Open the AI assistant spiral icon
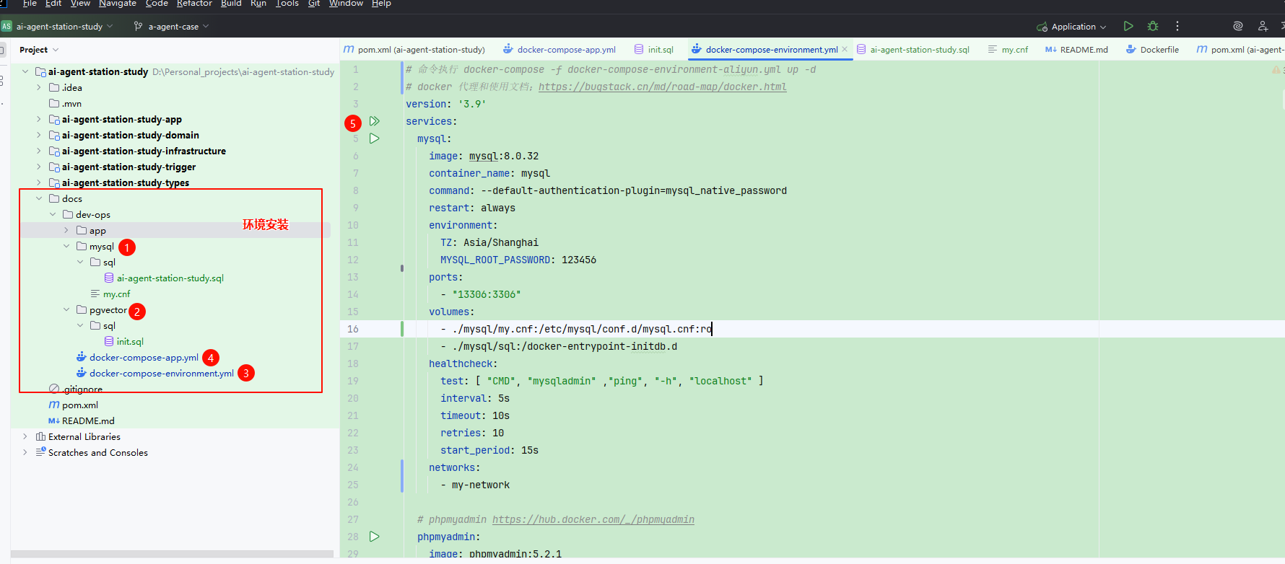This screenshot has width=1285, height=564. pyautogui.click(x=1238, y=26)
